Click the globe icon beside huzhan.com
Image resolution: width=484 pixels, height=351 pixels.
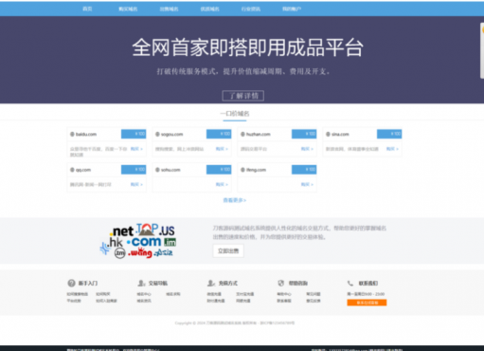[x=242, y=134]
